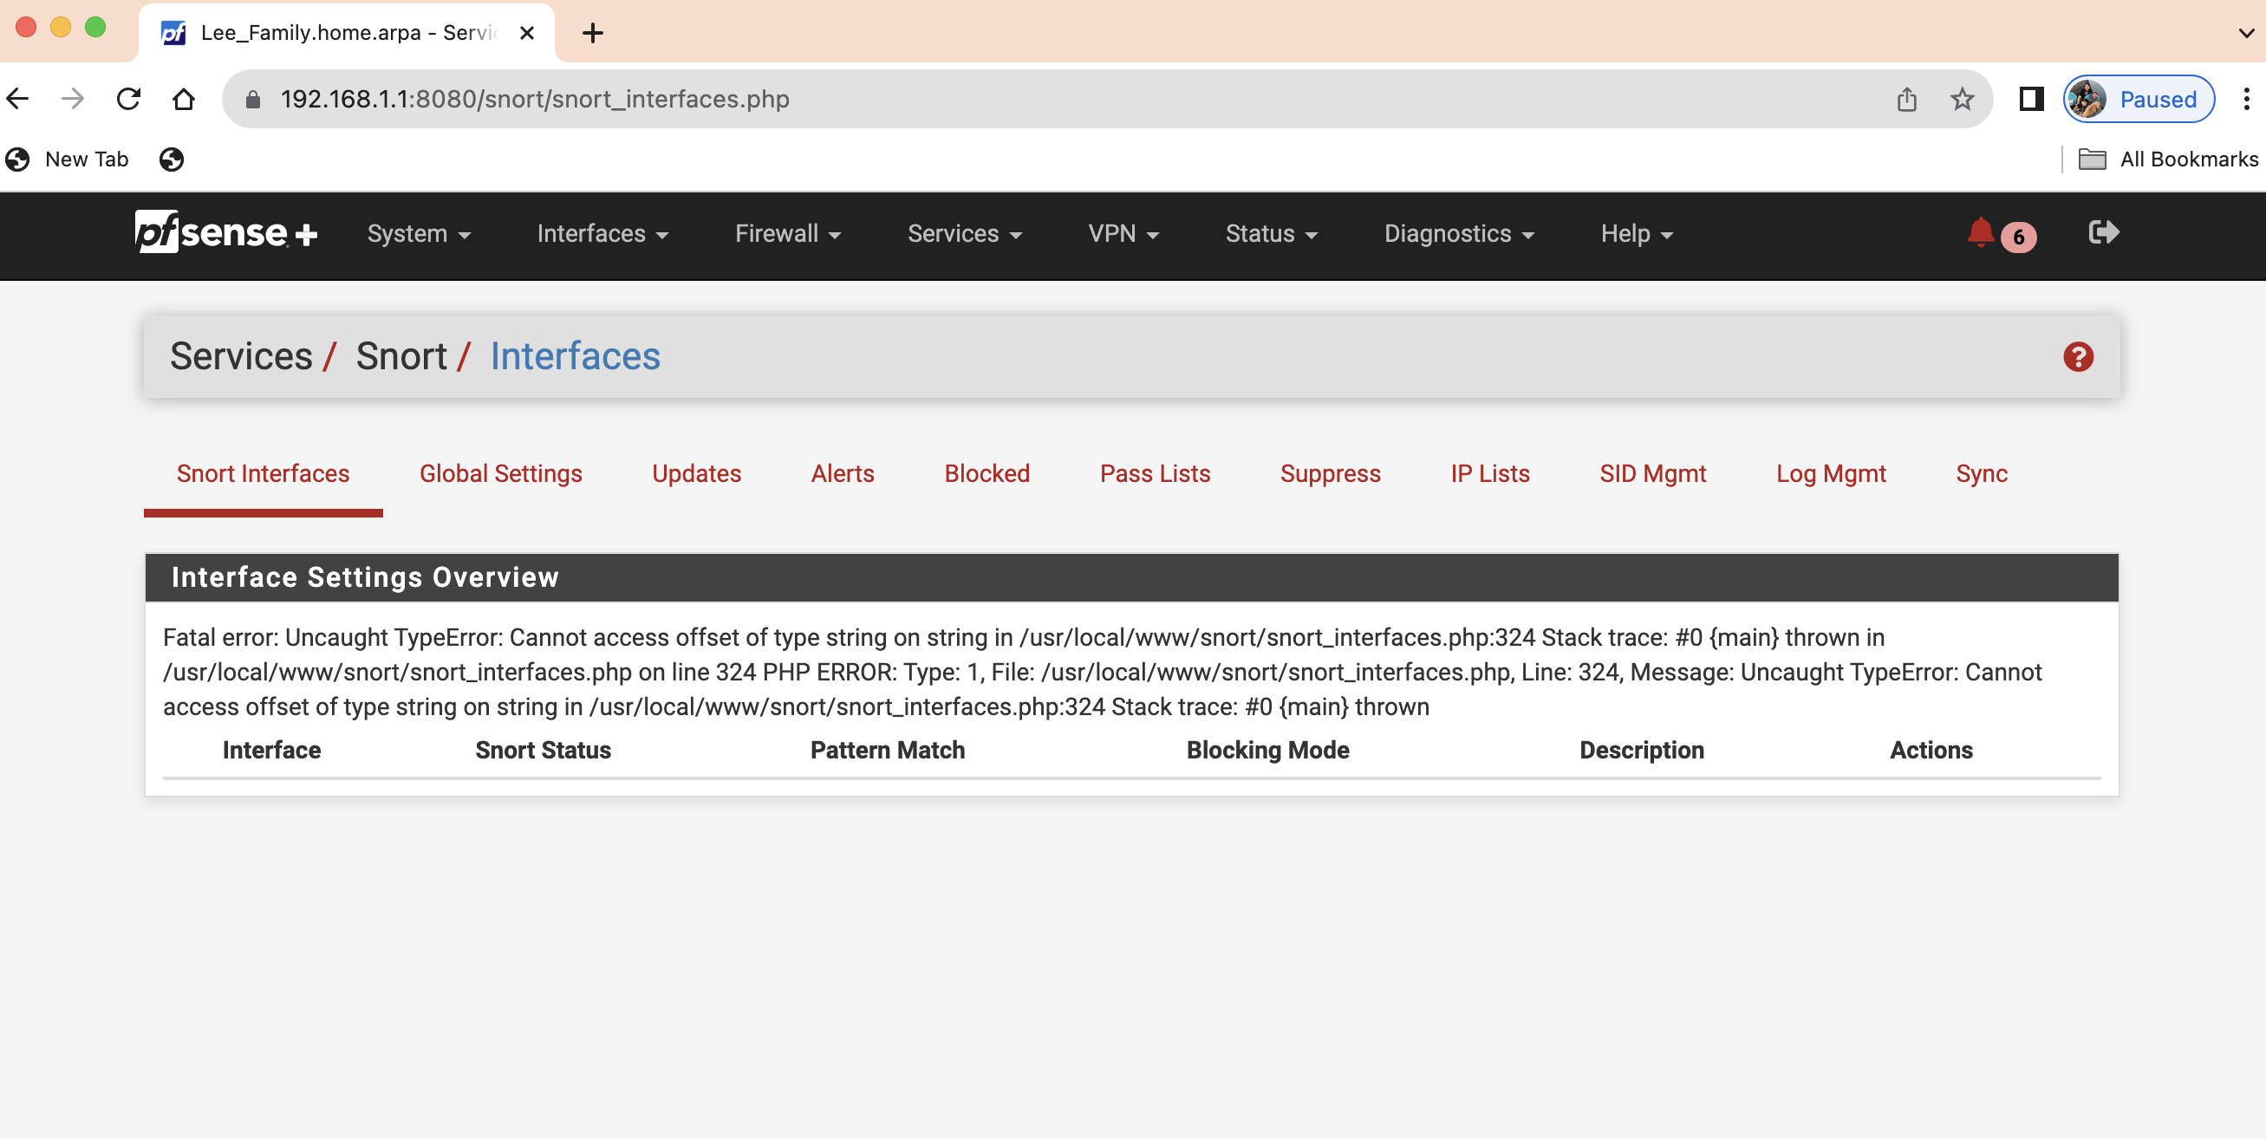Expand the System dropdown menu

point(419,234)
